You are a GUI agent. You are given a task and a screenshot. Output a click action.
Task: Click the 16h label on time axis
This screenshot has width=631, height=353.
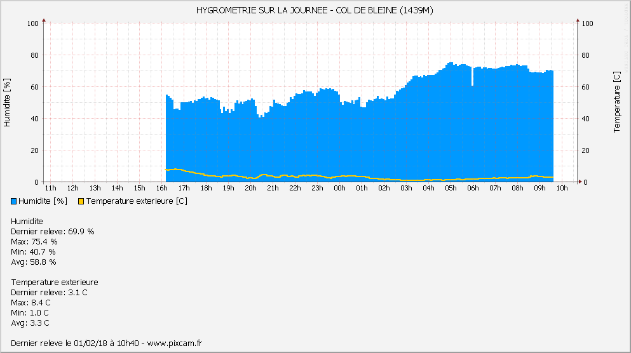click(161, 188)
